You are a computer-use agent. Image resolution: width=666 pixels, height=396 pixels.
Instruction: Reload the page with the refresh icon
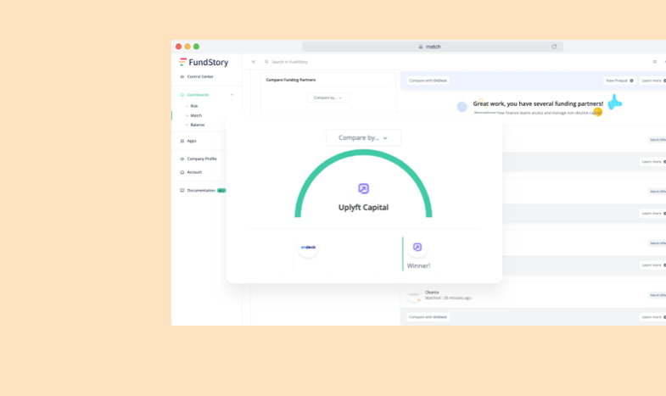554,47
